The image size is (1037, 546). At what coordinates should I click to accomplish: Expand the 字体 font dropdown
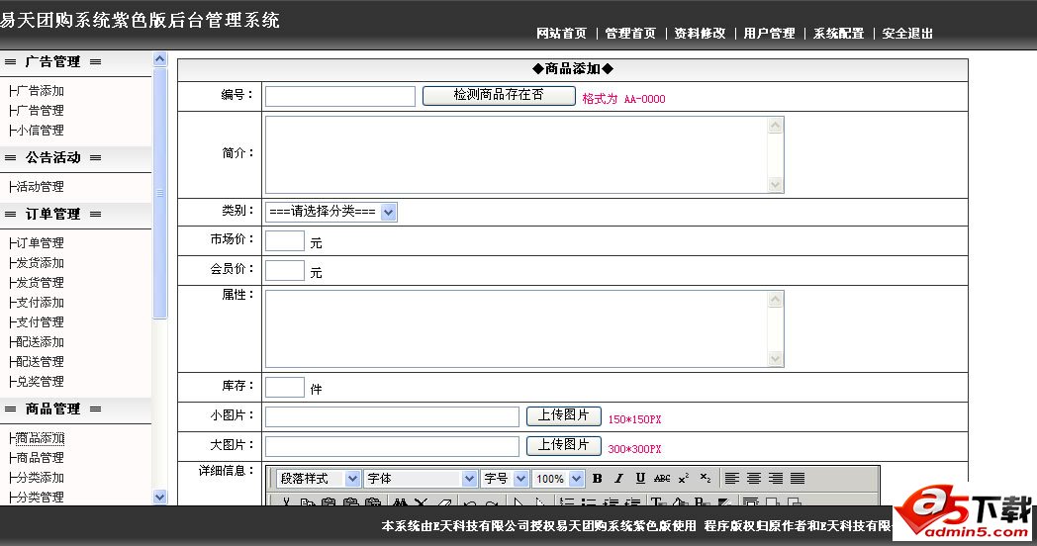(421, 479)
